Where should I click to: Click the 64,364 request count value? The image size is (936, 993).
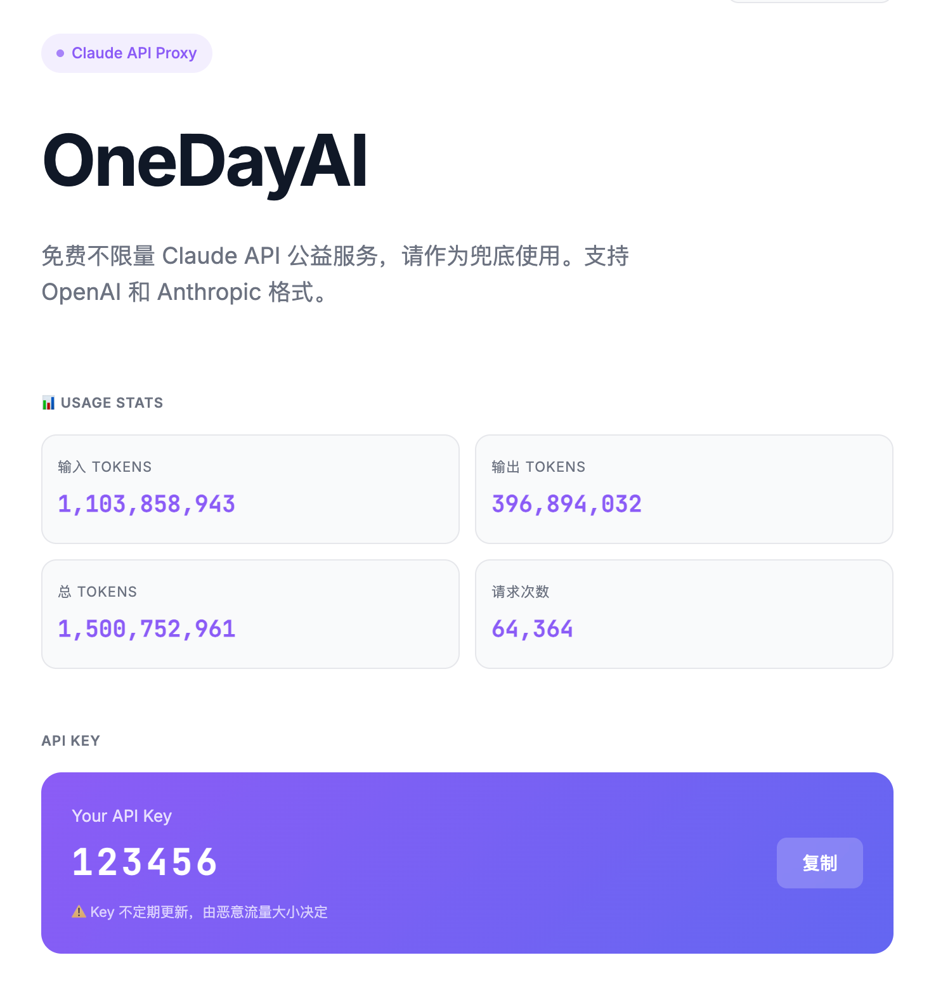click(x=533, y=629)
